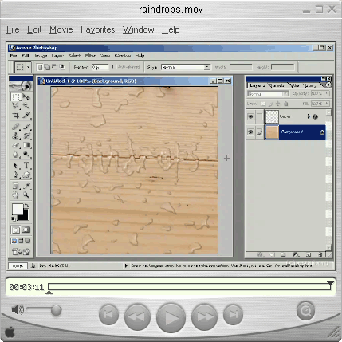Open the status bar info arrow

[x=126, y=265]
